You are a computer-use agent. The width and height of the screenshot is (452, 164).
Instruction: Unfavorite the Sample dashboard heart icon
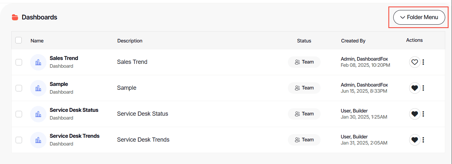pyautogui.click(x=415, y=88)
